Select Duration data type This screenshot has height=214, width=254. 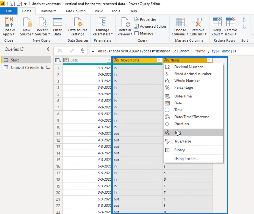pos(193,124)
